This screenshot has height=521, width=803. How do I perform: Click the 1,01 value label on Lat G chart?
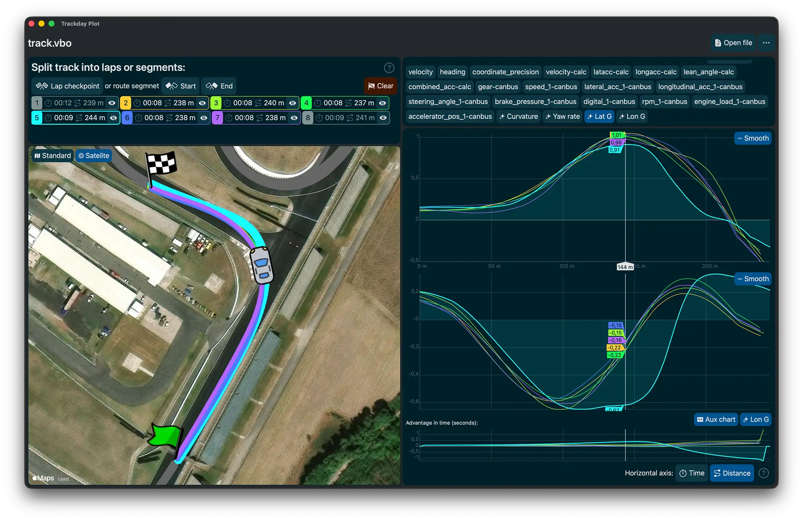coord(617,135)
